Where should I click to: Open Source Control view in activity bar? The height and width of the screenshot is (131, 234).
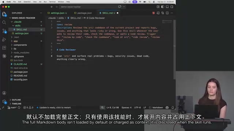tap(4, 31)
